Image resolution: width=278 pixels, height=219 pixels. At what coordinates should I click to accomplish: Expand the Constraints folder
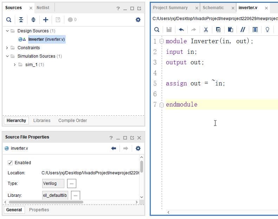[7, 48]
